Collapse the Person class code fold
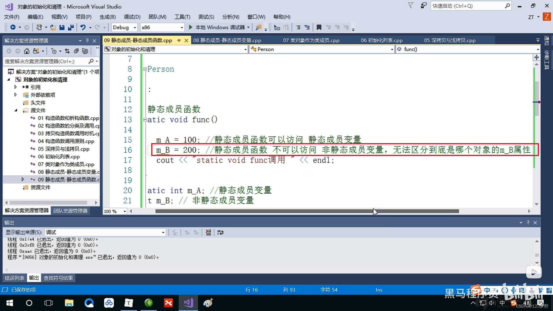Image resolution: width=553 pixels, height=311 pixels. pos(145,69)
